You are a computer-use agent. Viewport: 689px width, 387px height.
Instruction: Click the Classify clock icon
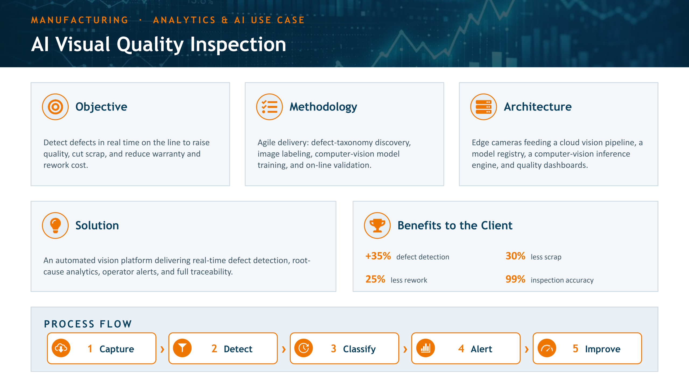point(304,348)
